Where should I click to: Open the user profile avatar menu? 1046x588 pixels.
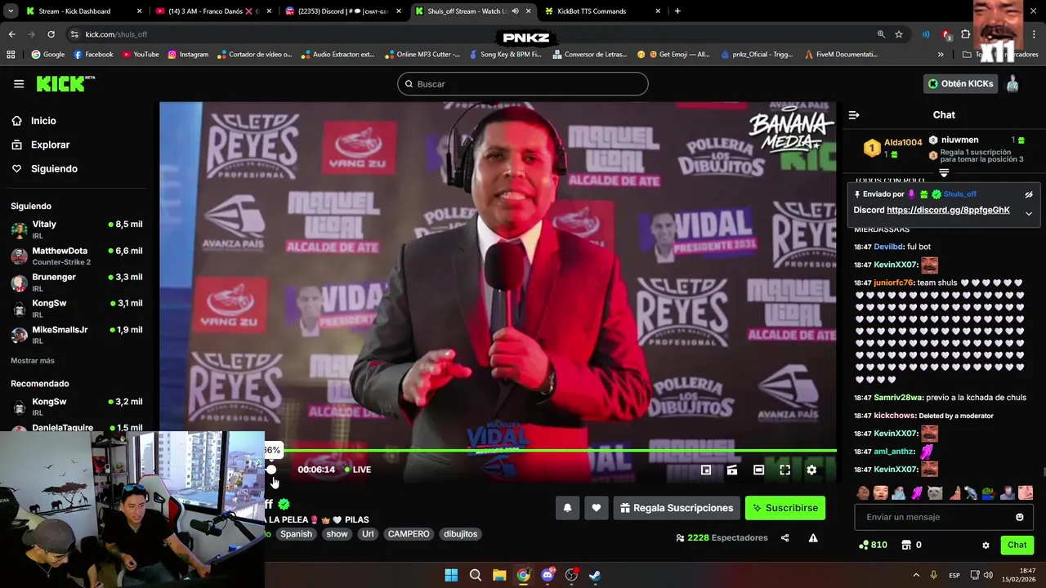tap(1012, 84)
